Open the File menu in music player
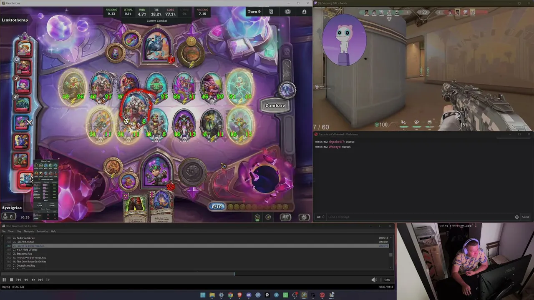 pos(4,231)
